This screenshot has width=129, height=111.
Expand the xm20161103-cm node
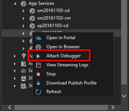23,18
